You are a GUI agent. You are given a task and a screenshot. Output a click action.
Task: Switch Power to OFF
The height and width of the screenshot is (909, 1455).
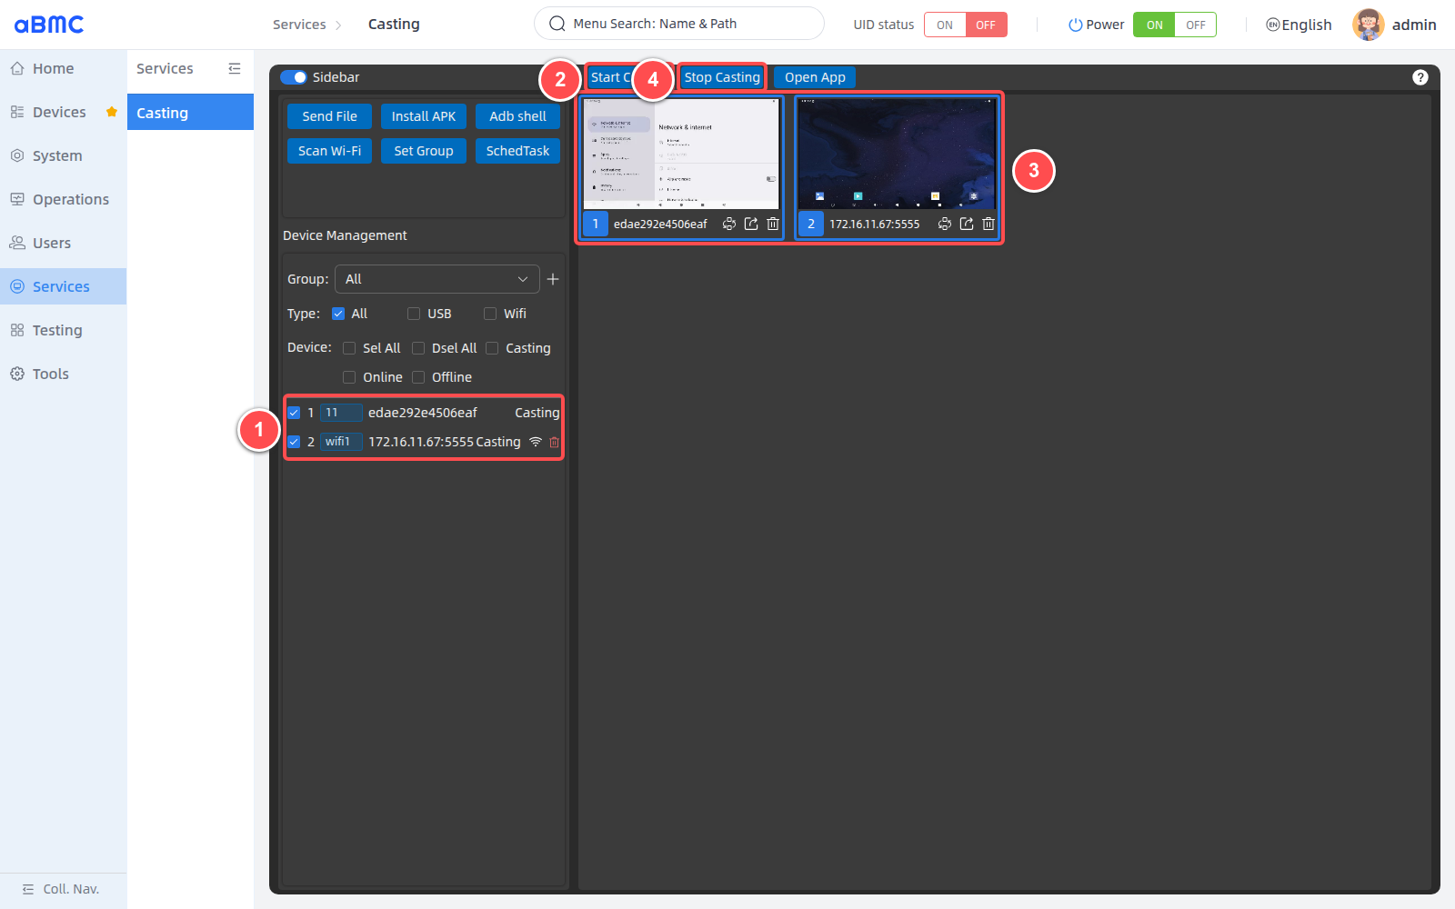click(1196, 25)
